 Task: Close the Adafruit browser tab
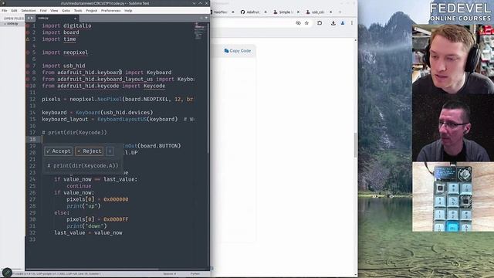pyautogui.click(x=266, y=12)
